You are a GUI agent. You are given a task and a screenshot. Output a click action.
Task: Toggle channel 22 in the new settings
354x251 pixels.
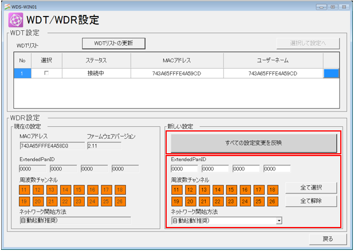(x=218, y=201)
